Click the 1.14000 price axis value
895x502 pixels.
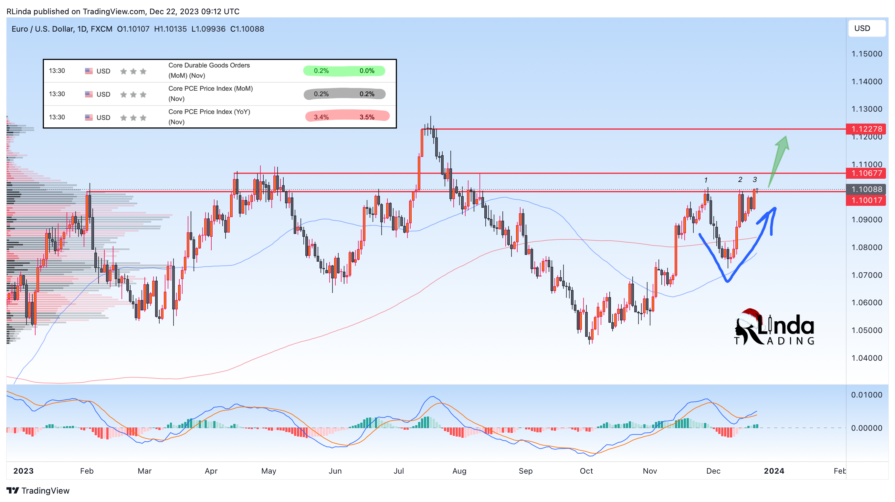tap(867, 82)
